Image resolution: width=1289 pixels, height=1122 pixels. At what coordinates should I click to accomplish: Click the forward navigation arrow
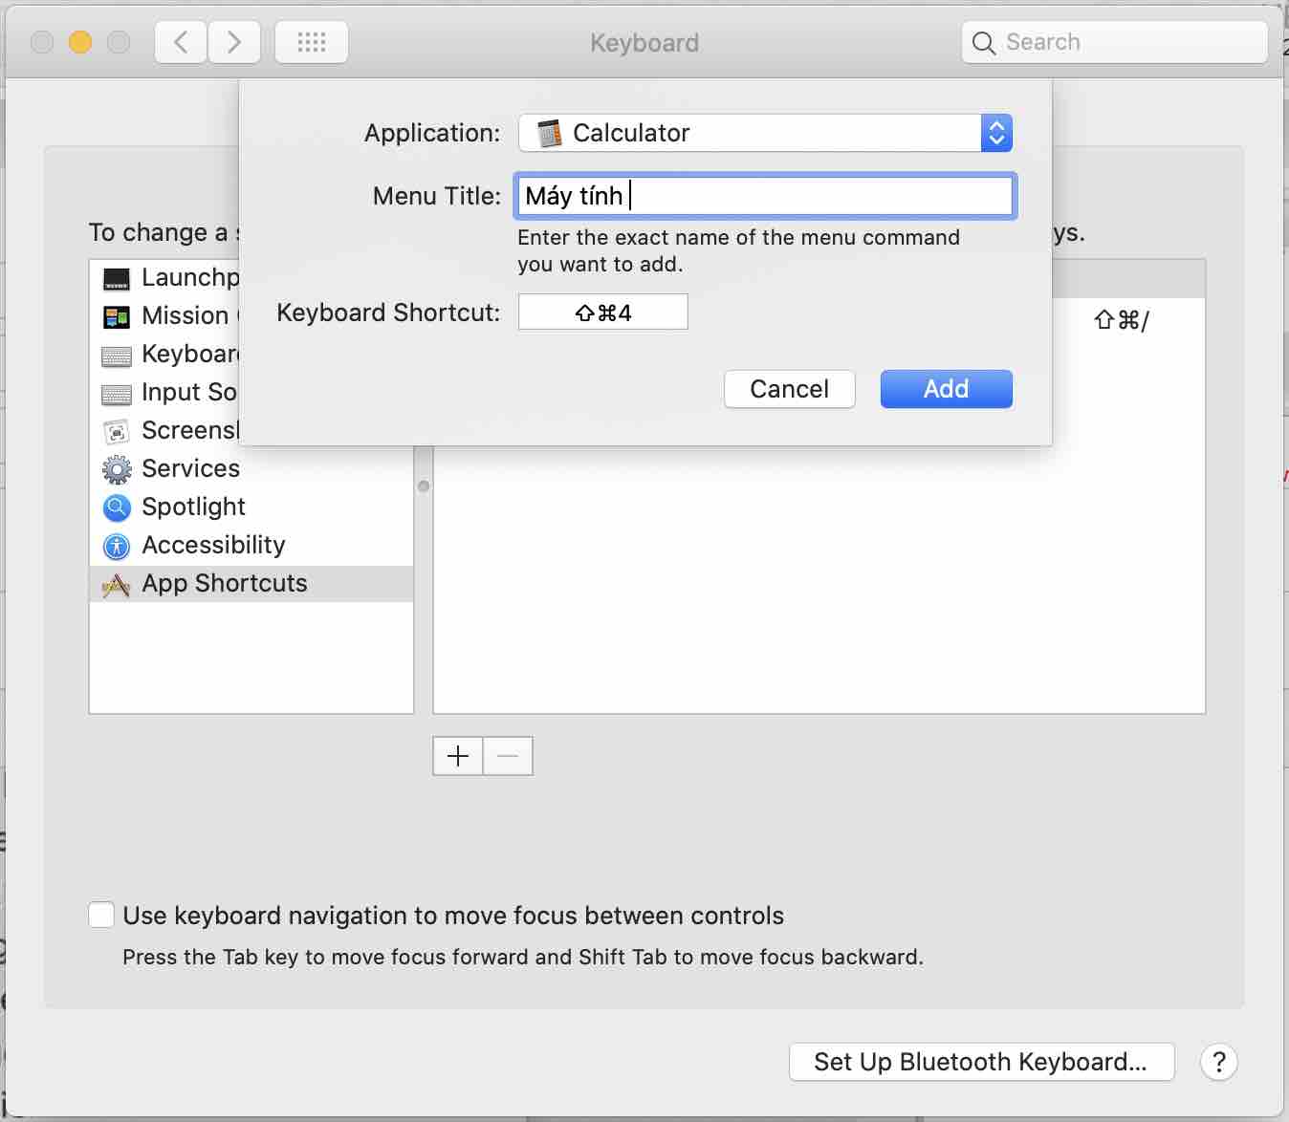pos(234,43)
